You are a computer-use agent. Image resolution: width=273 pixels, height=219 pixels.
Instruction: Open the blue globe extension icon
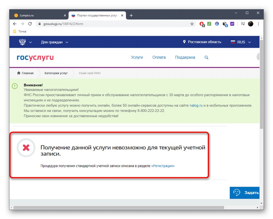pos(217,24)
